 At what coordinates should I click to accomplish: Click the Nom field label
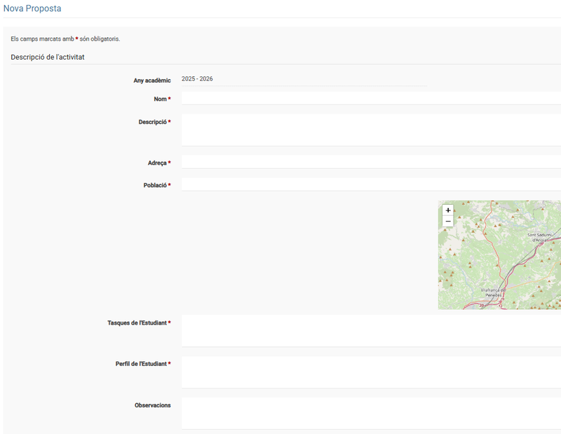(x=160, y=100)
